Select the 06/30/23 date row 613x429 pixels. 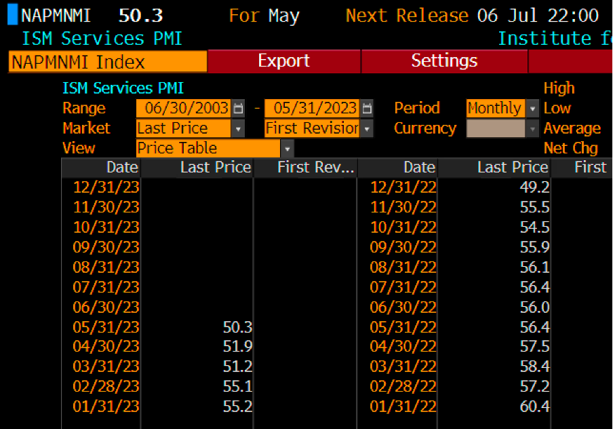pyautogui.click(x=106, y=307)
